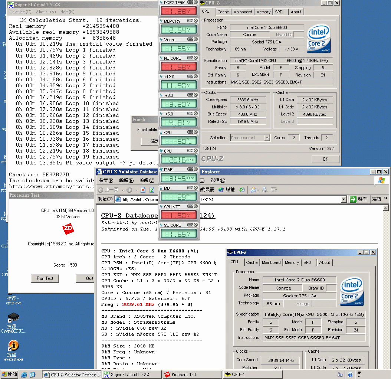Screen dimensions: 391x379
Task: Click the Forward arrow in the Explorer toolbar
Action: [129, 190]
